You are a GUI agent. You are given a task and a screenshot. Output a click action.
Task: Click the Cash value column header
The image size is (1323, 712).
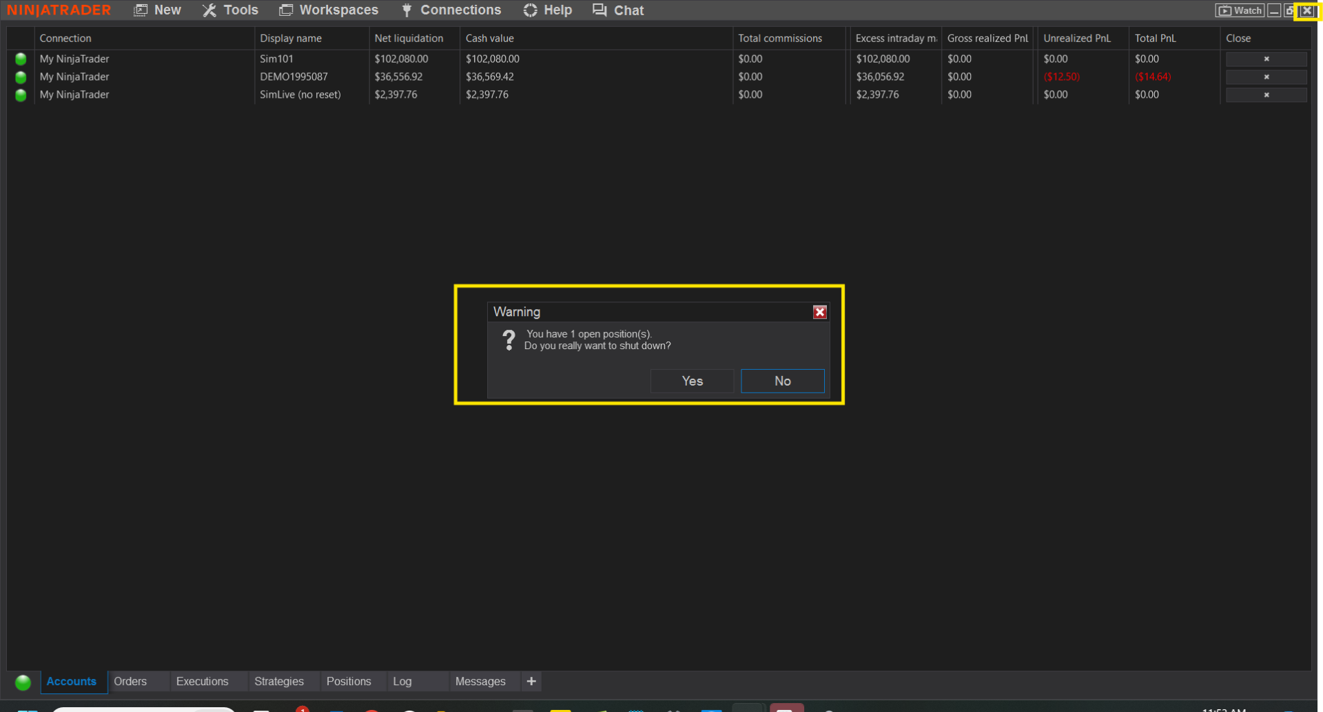pyautogui.click(x=596, y=39)
